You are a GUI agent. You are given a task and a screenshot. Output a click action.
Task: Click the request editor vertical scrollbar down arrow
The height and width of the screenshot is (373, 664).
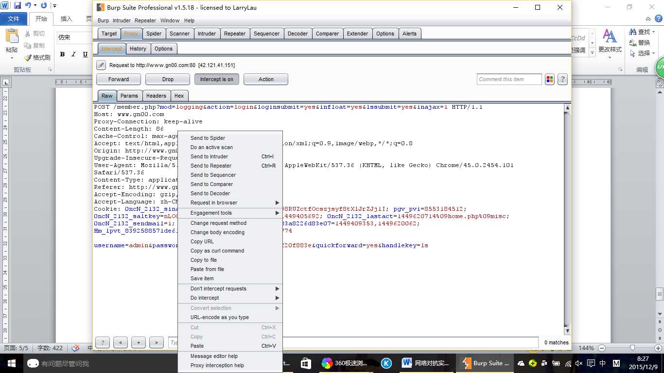coord(567,330)
